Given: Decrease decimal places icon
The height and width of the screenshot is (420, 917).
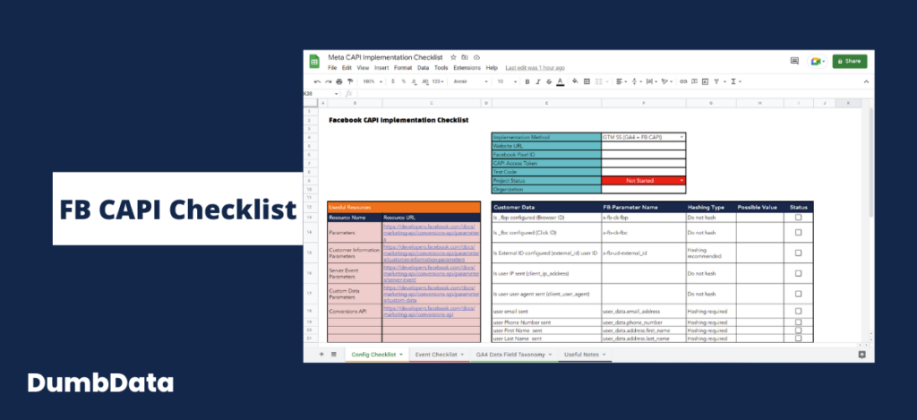Looking at the screenshot, I should click(x=414, y=81).
